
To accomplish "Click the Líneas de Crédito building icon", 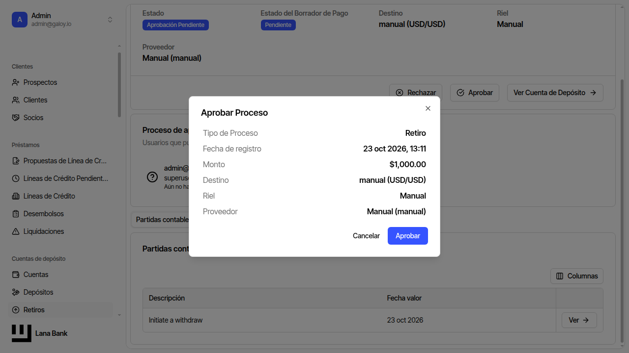I will pos(16,196).
